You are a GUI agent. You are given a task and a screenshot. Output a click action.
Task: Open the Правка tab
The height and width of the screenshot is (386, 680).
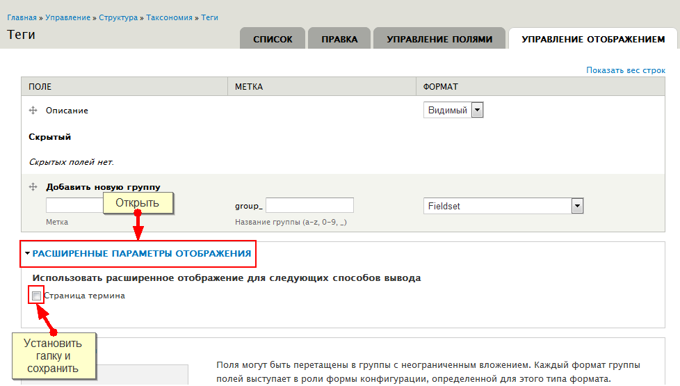coord(339,40)
